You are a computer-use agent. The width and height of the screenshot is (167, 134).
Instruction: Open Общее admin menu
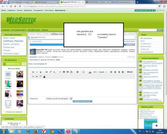coord(4,10)
